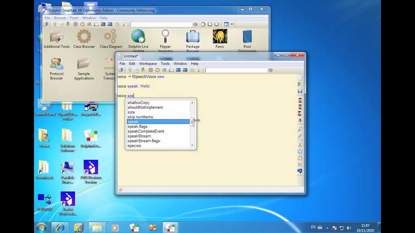Click the autocomplete list scrollbar thumb
Viewport: 415px width, 233px height.
click(x=192, y=122)
